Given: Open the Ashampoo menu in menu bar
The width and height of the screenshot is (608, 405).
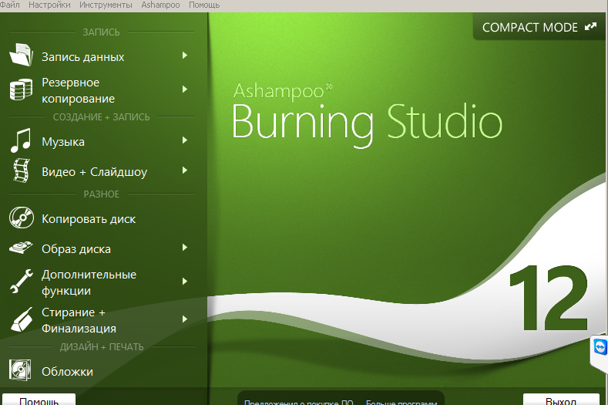Looking at the screenshot, I should pyautogui.click(x=160, y=5).
